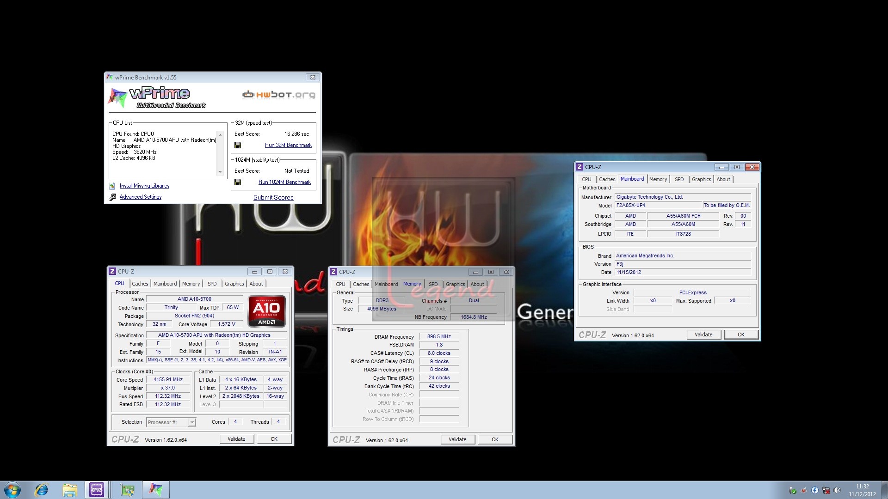Click the CPU-Z title icon in CPU window

(x=112, y=271)
